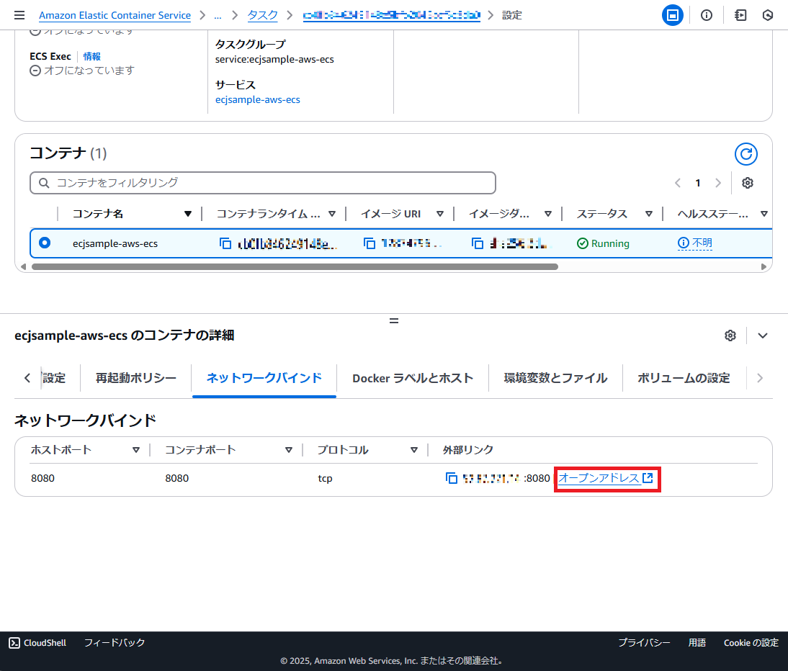Open フィードバック in footer
The height and width of the screenshot is (671, 788).
pos(114,643)
